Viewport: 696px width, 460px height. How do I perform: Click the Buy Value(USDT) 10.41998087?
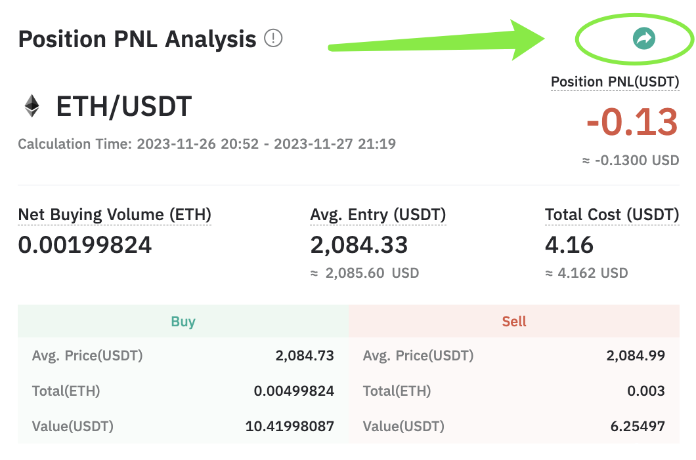pyautogui.click(x=290, y=427)
